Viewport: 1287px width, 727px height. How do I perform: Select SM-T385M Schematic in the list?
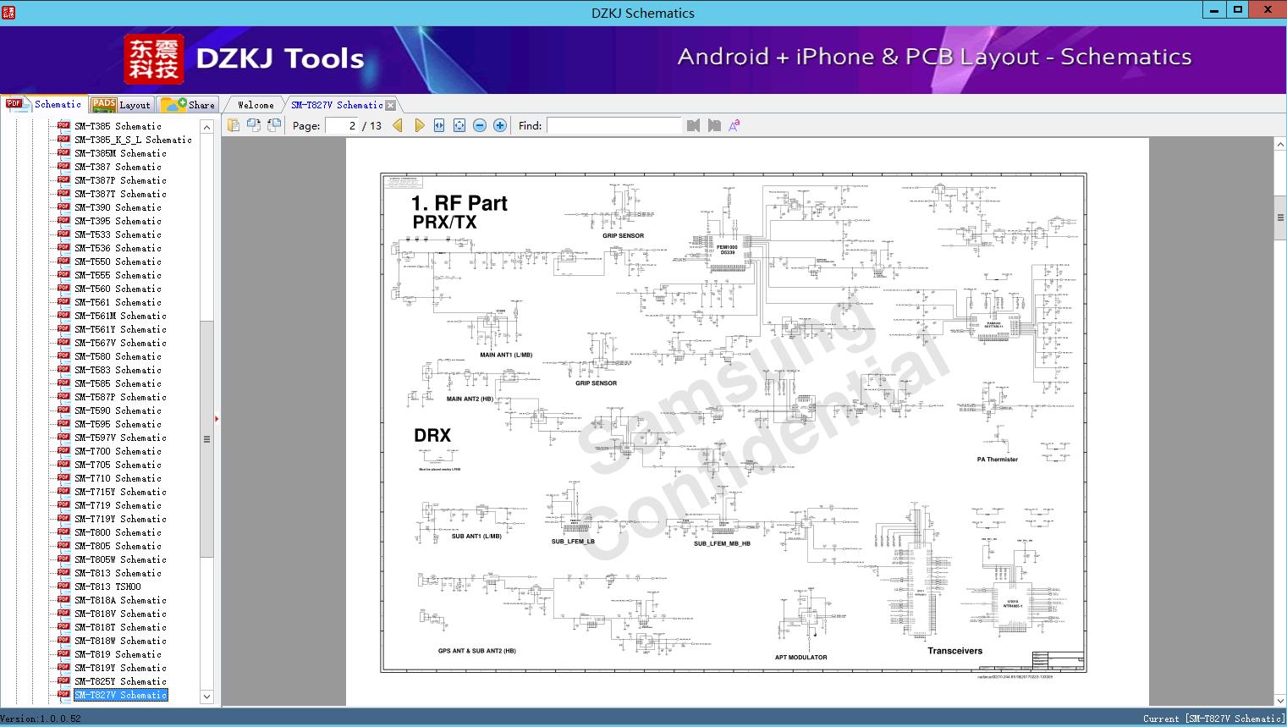click(120, 153)
